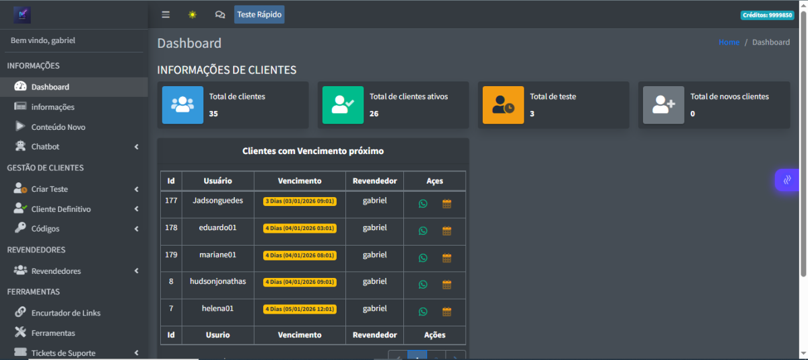Screen dimensions: 808x360
Task: Click the WhatsApp icon for helena01
Action: pos(423,312)
